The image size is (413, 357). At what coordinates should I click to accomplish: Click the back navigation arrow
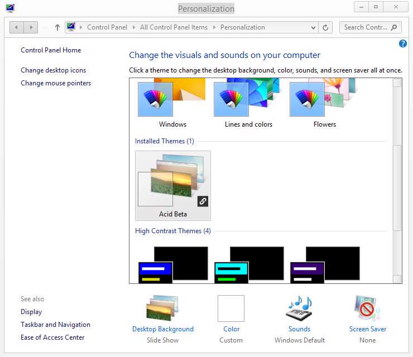[17, 27]
